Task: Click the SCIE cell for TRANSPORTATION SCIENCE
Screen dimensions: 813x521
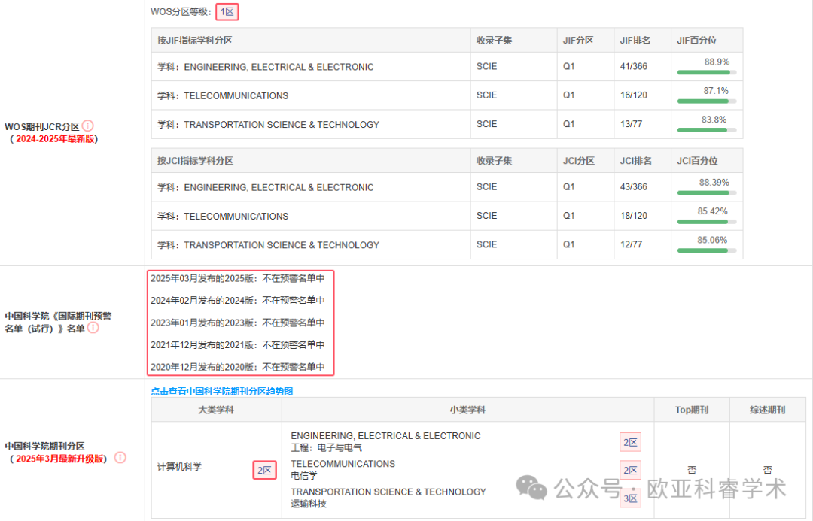Action: coord(486,124)
